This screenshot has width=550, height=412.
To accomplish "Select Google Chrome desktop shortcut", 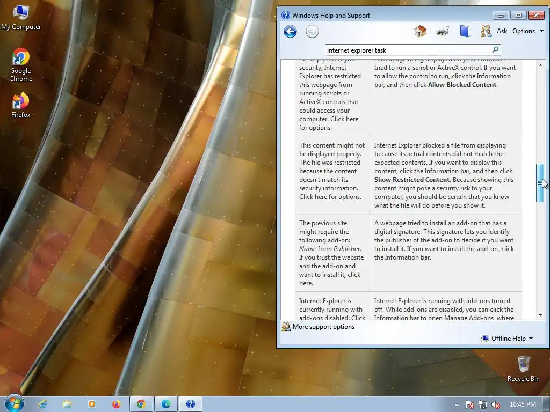I will (x=21, y=65).
